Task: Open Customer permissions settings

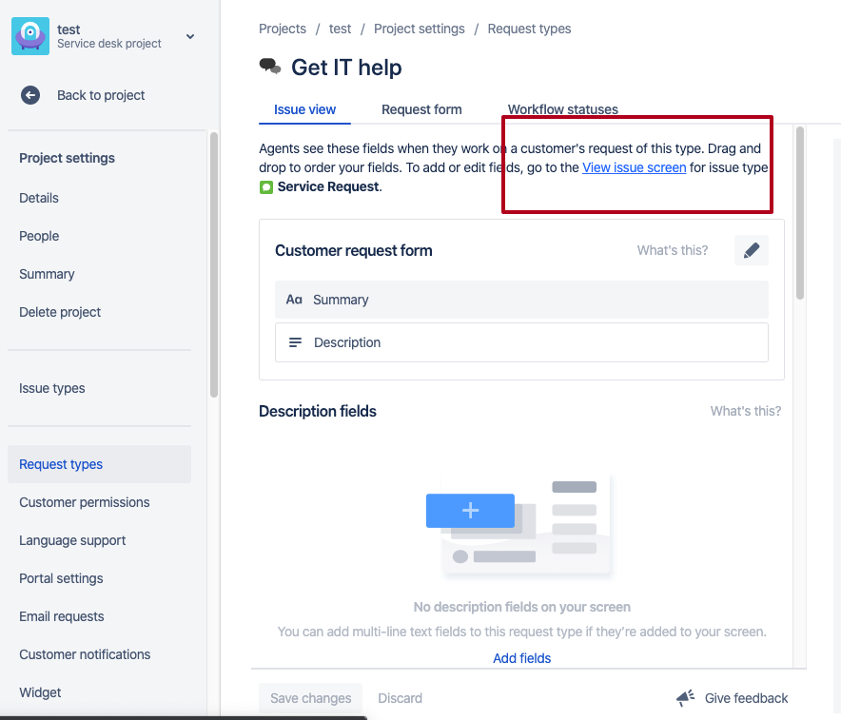Action: click(85, 502)
